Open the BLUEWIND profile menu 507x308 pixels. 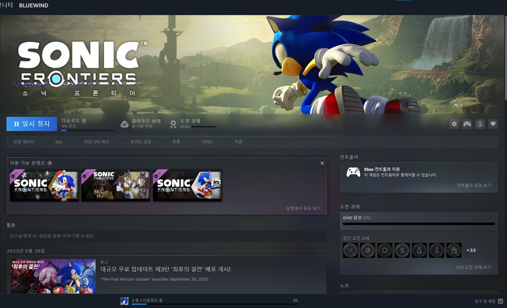click(34, 5)
